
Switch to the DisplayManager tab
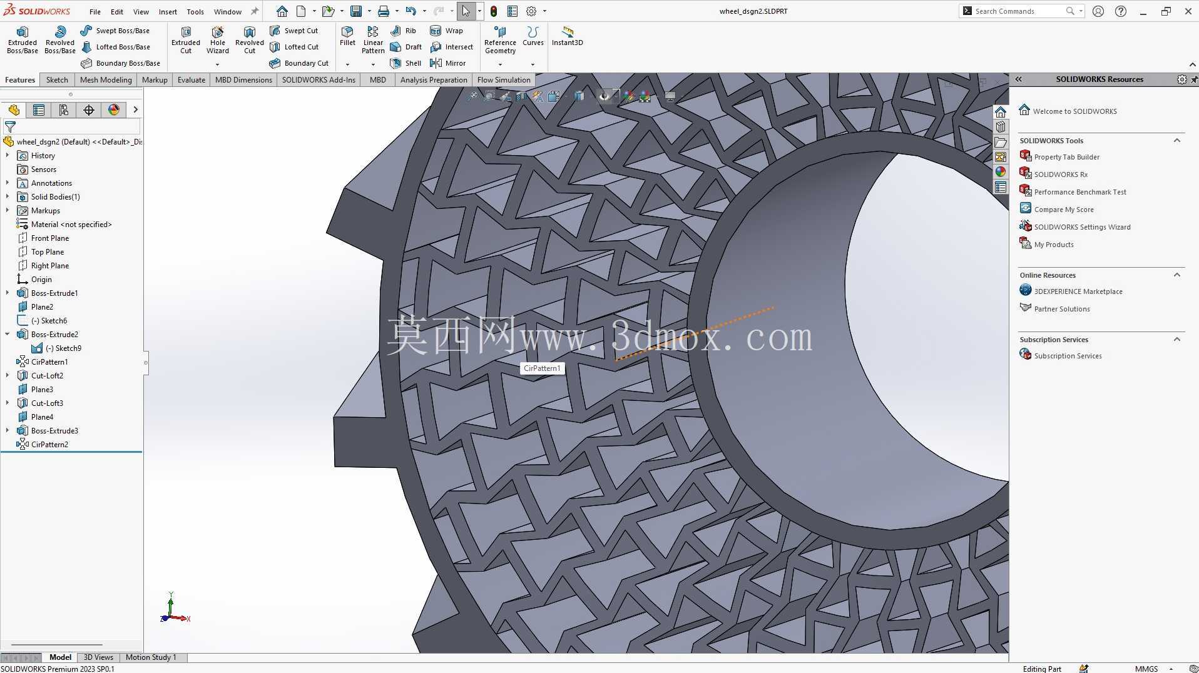pyautogui.click(x=113, y=110)
